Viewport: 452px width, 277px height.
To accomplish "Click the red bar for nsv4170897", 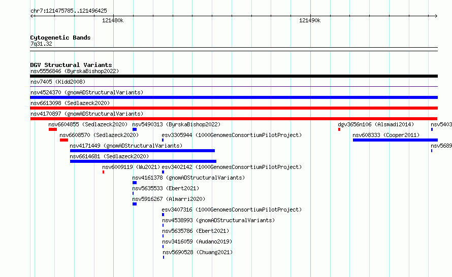I will click(234, 119).
